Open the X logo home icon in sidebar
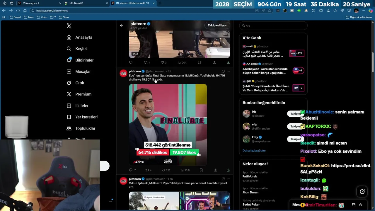 point(69,26)
